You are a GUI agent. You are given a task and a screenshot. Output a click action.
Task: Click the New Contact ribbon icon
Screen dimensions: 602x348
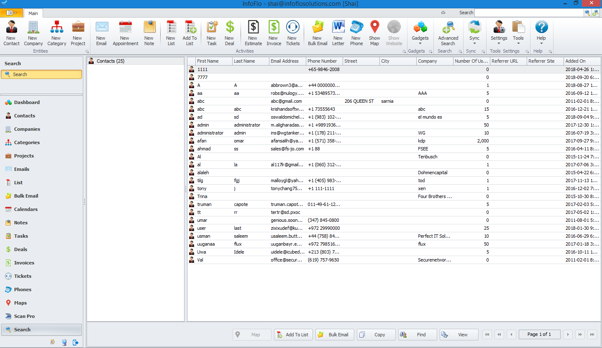click(11, 33)
